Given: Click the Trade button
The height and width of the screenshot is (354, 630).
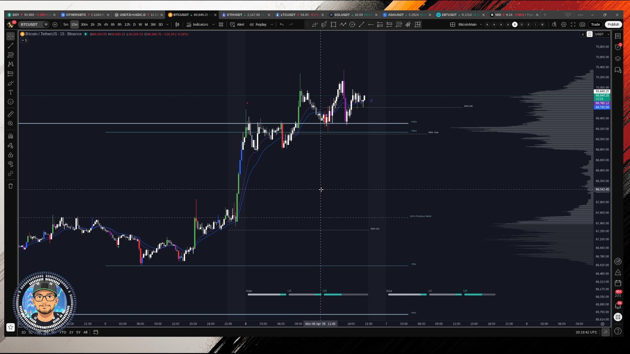Looking at the screenshot, I should [x=595, y=25].
